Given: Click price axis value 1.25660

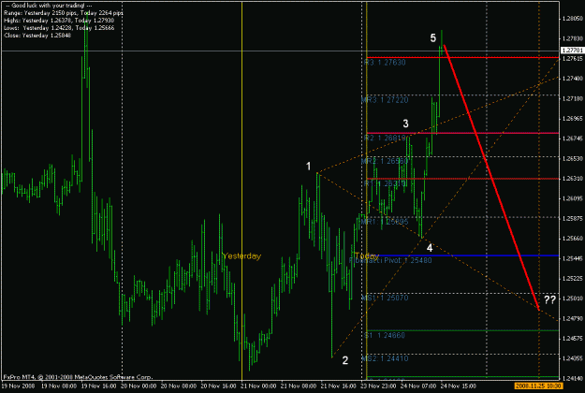Looking at the screenshot, I should tap(572, 239).
